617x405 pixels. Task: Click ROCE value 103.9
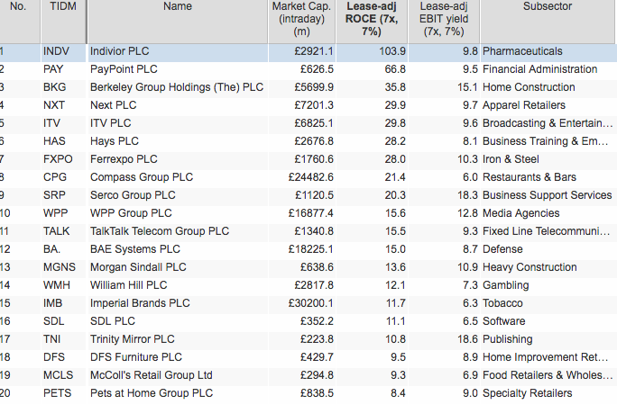(x=392, y=51)
